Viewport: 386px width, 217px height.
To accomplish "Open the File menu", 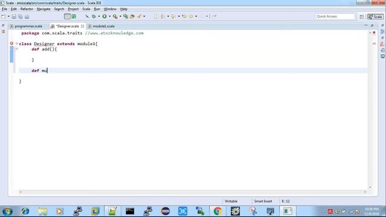I will pyautogui.click(x=4, y=9).
